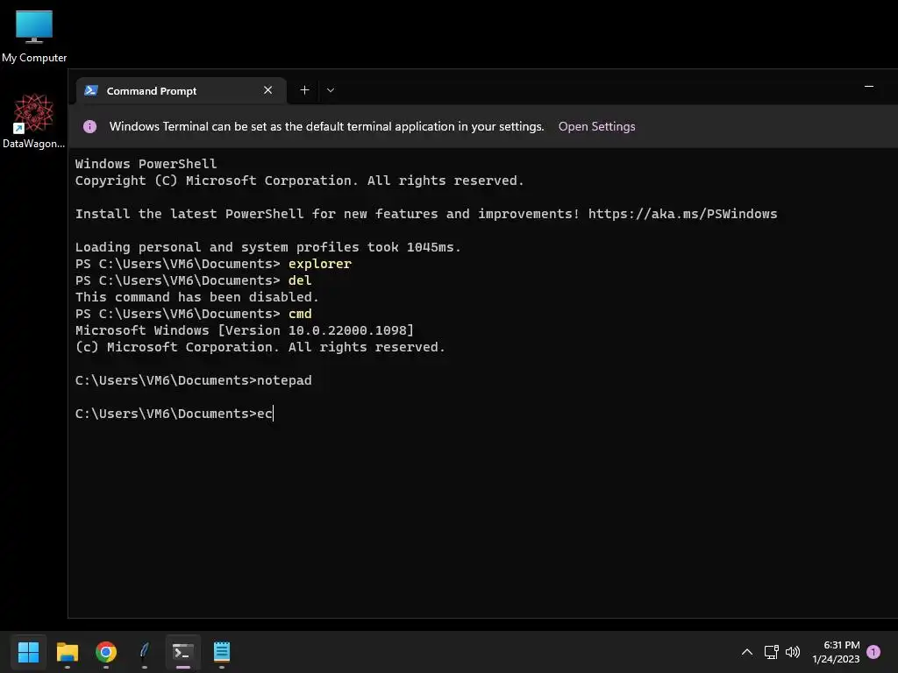Open the notification badge showing 1

coord(873,652)
